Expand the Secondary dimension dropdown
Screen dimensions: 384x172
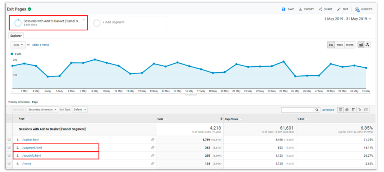point(42,109)
